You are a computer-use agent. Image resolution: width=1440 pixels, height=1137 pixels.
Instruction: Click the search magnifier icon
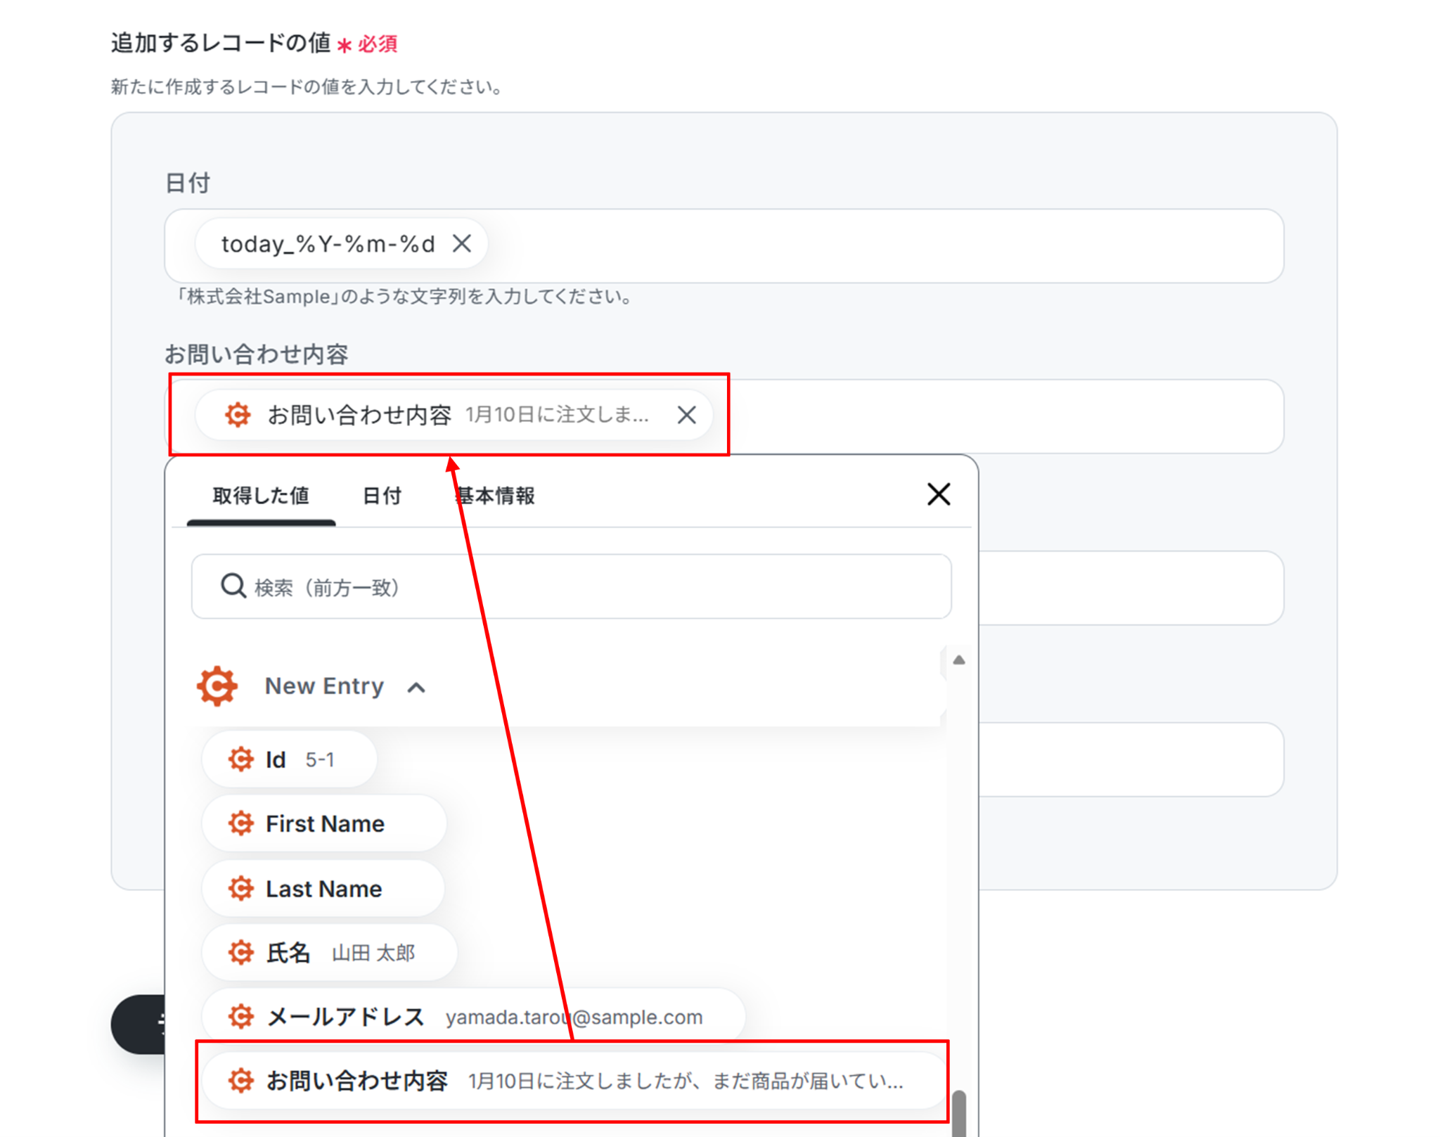point(233,586)
